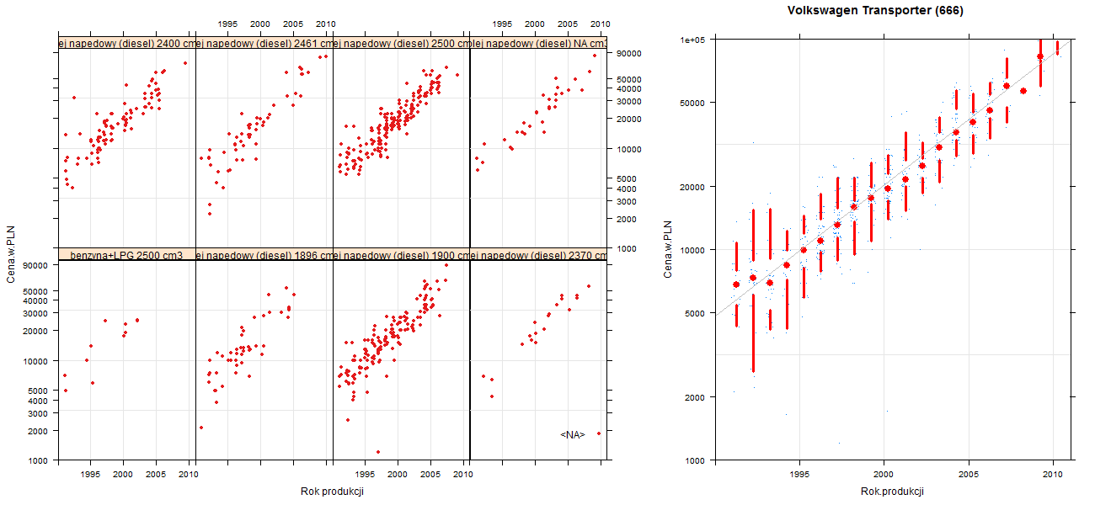
Task: Select the "Rok produkcji" axis label under the panel grid
Action: 332,492
